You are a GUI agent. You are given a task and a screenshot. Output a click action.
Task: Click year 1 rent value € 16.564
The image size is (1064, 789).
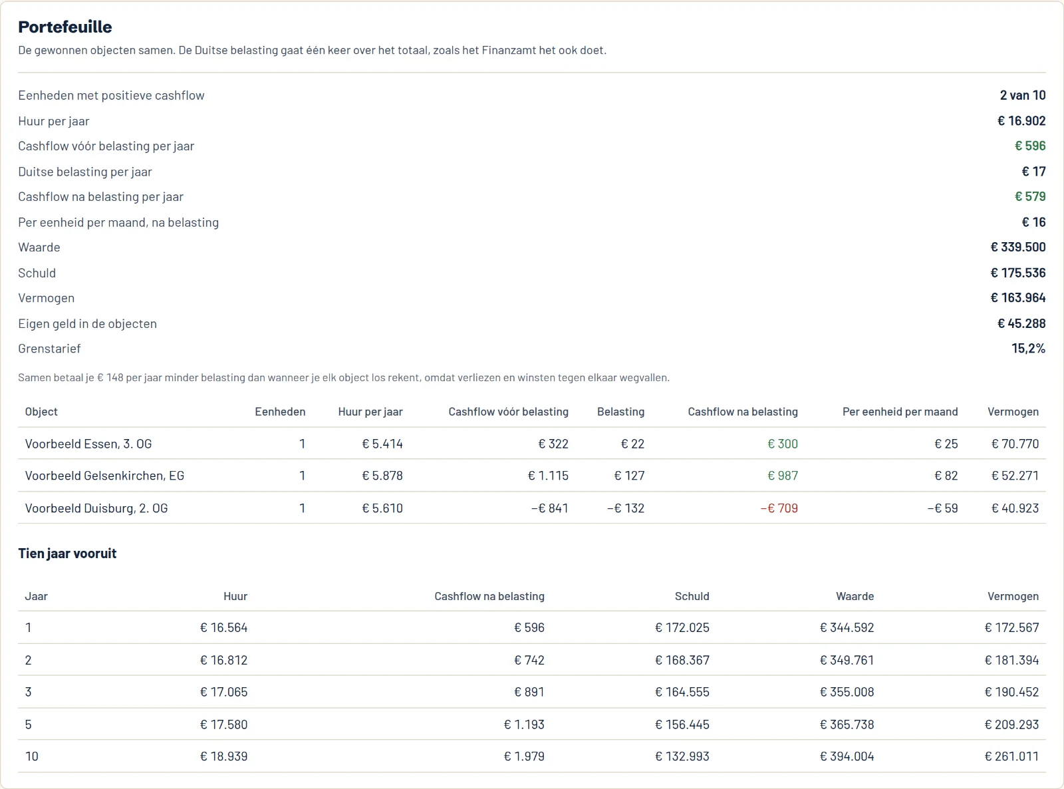[x=223, y=627]
